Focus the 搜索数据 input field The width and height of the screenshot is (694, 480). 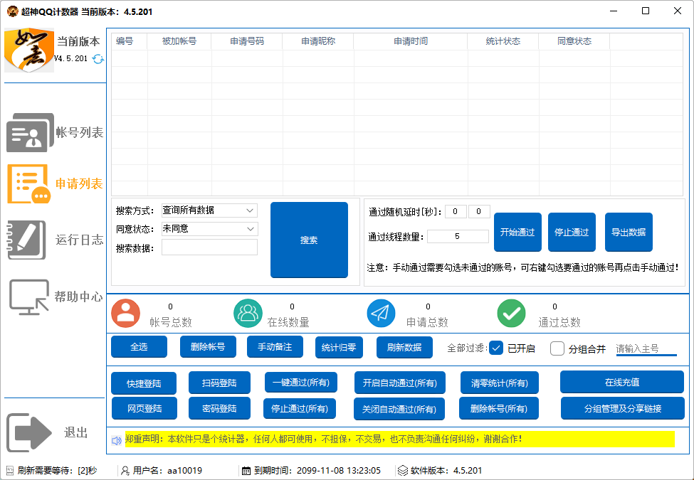pyautogui.click(x=209, y=247)
